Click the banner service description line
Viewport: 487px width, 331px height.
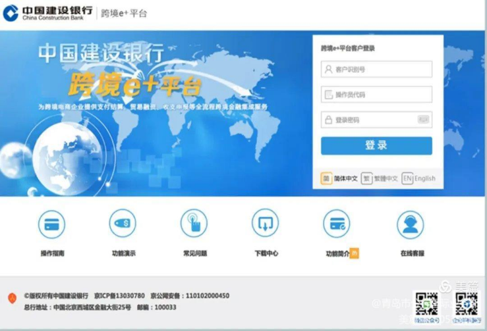(153, 107)
